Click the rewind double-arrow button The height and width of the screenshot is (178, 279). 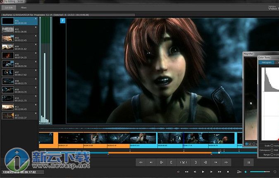click(186, 172)
